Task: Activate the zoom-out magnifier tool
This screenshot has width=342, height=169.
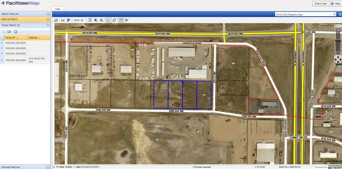Action: 101,20
